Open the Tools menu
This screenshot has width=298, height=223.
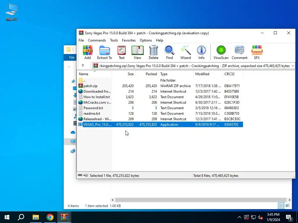[x=114, y=40]
